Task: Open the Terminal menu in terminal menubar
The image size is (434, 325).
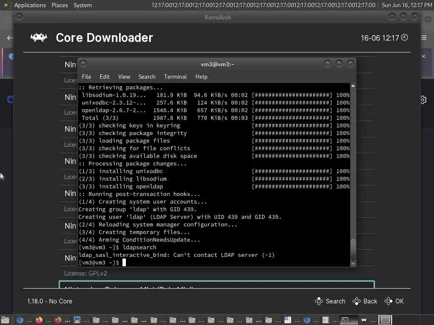Action: (x=175, y=77)
